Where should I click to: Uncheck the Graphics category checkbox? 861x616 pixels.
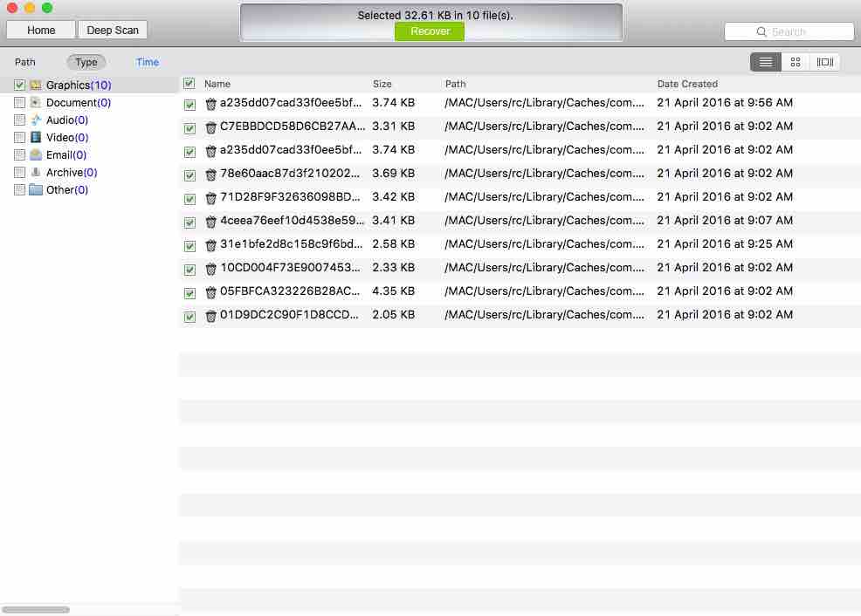(x=19, y=85)
